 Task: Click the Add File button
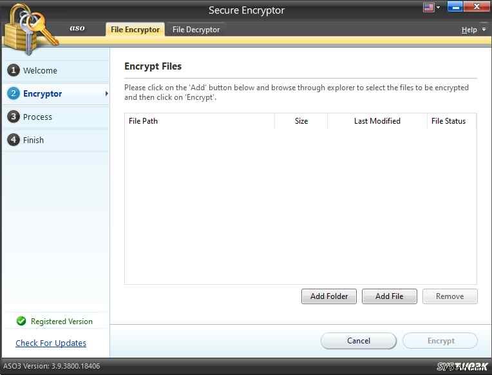click(390, 296)
